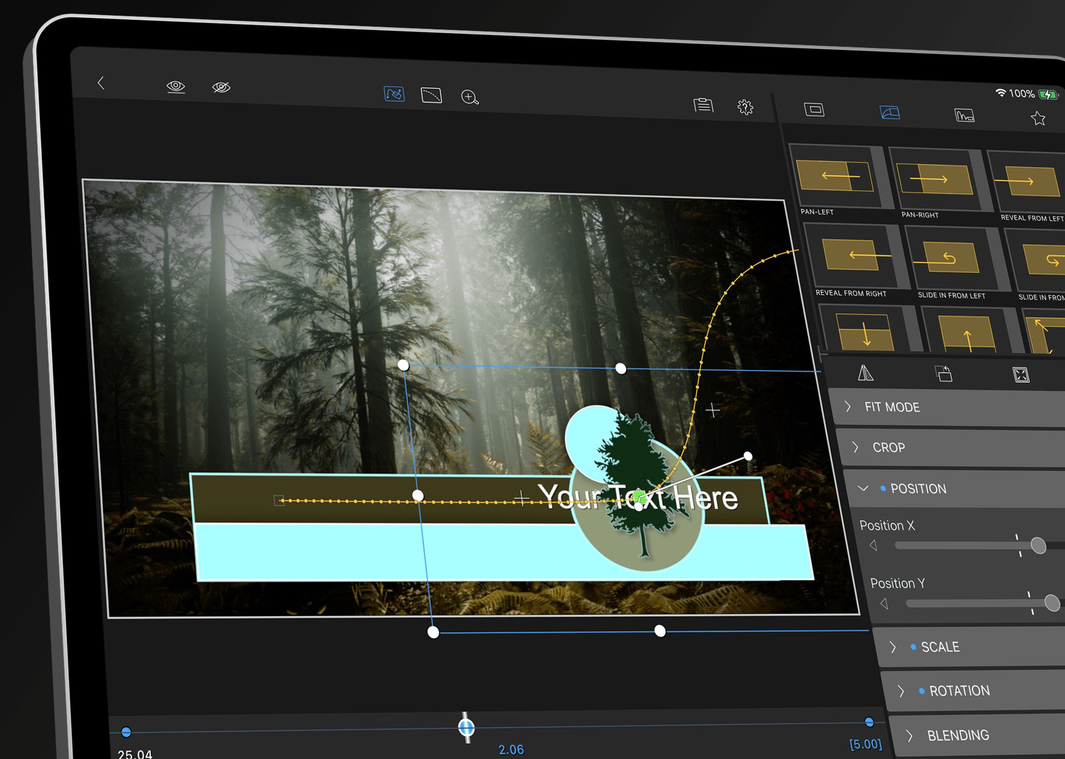1065x759 pixels.
Task: Click the fit to frame arrows icon
Action: coord(1020,374)
